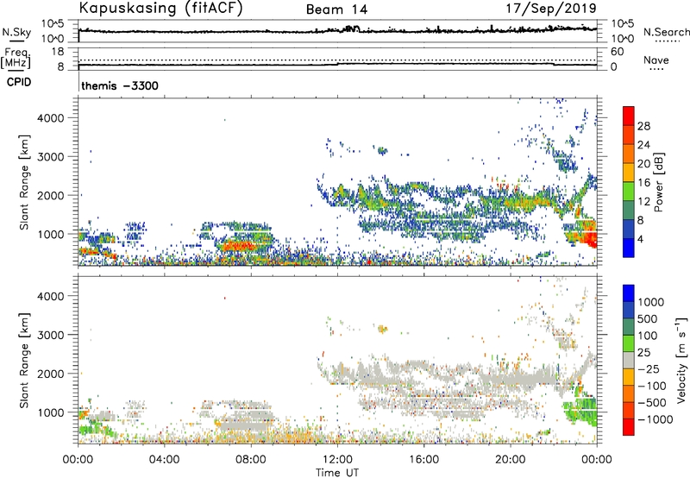Click the "Kapuskasing (fitACF)" plot title

pos(160,9)
